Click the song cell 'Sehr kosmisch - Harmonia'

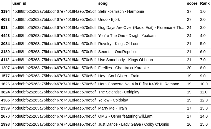121,12
